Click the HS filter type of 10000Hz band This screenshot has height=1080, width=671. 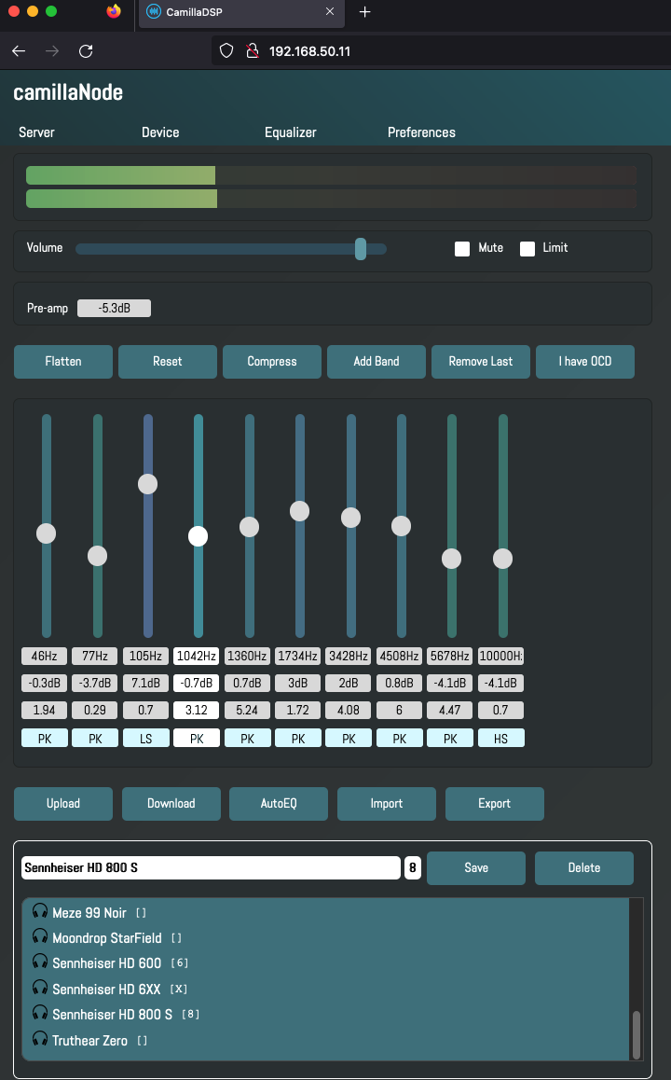click(501, 739)
